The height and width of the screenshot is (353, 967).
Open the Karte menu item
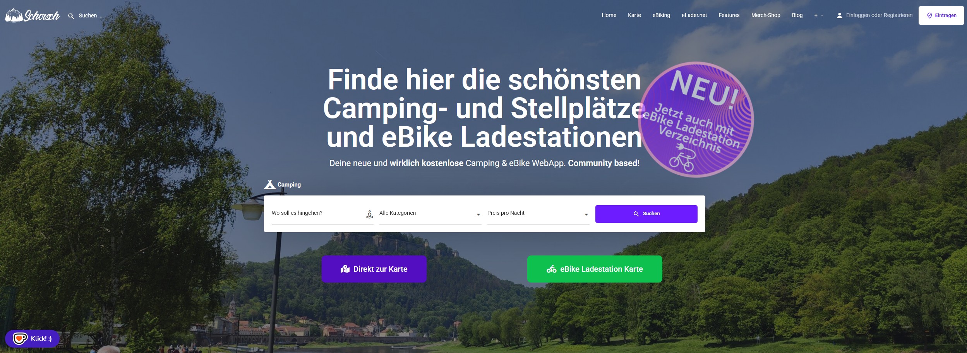tap(634, 15)
